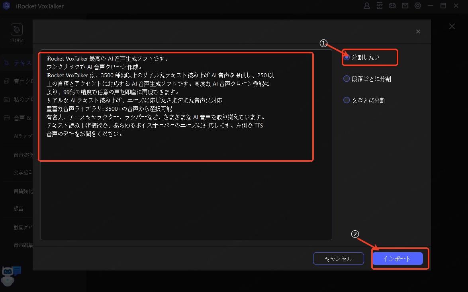Open the 音質強化 sidebar item
468x292 pixels.
23,191
